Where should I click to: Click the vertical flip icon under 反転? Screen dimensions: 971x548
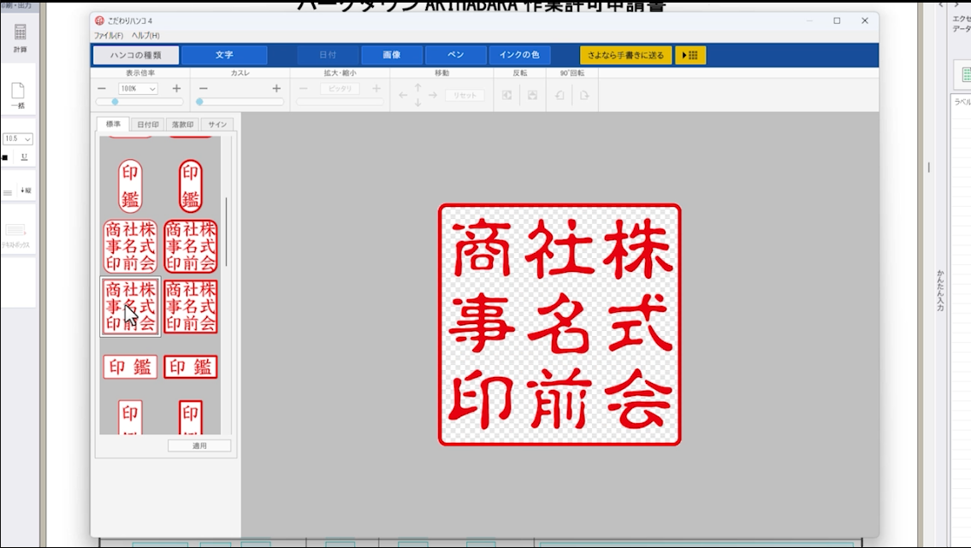(532, 95)
